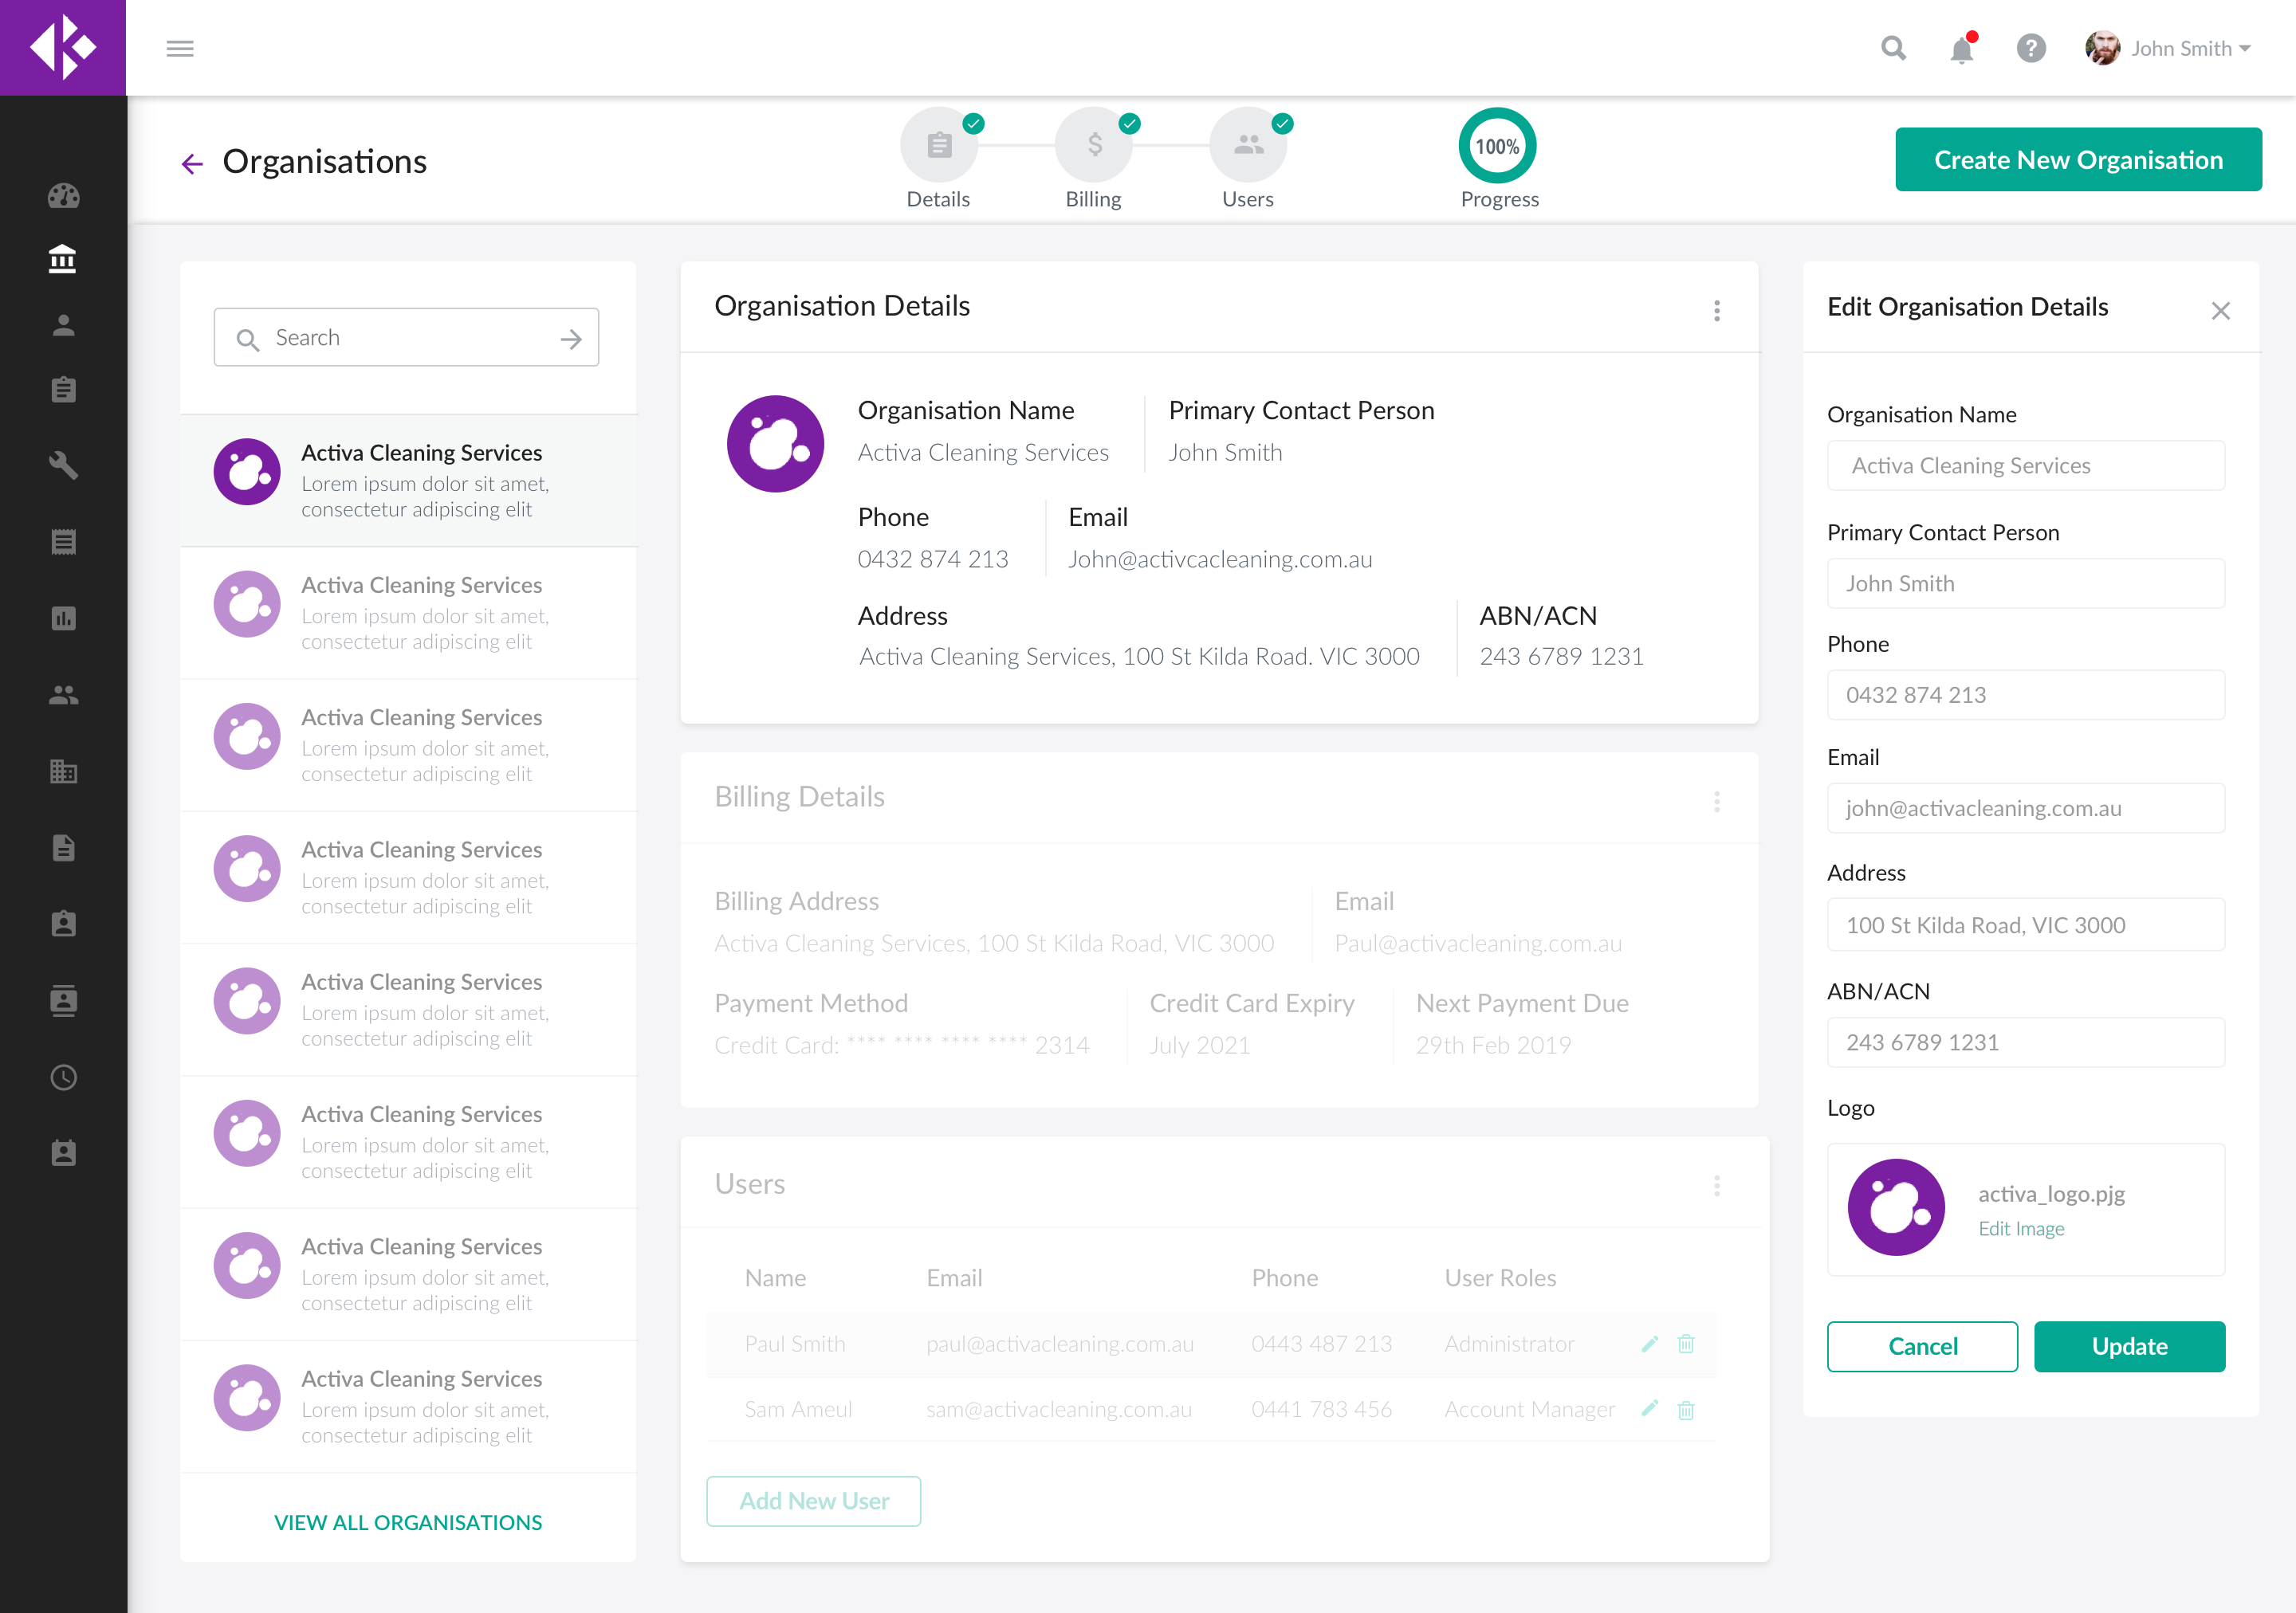Viewport: 2296px width, 1613px height.
Task: Open the hamburger menu icon
Action: [180, 48]
